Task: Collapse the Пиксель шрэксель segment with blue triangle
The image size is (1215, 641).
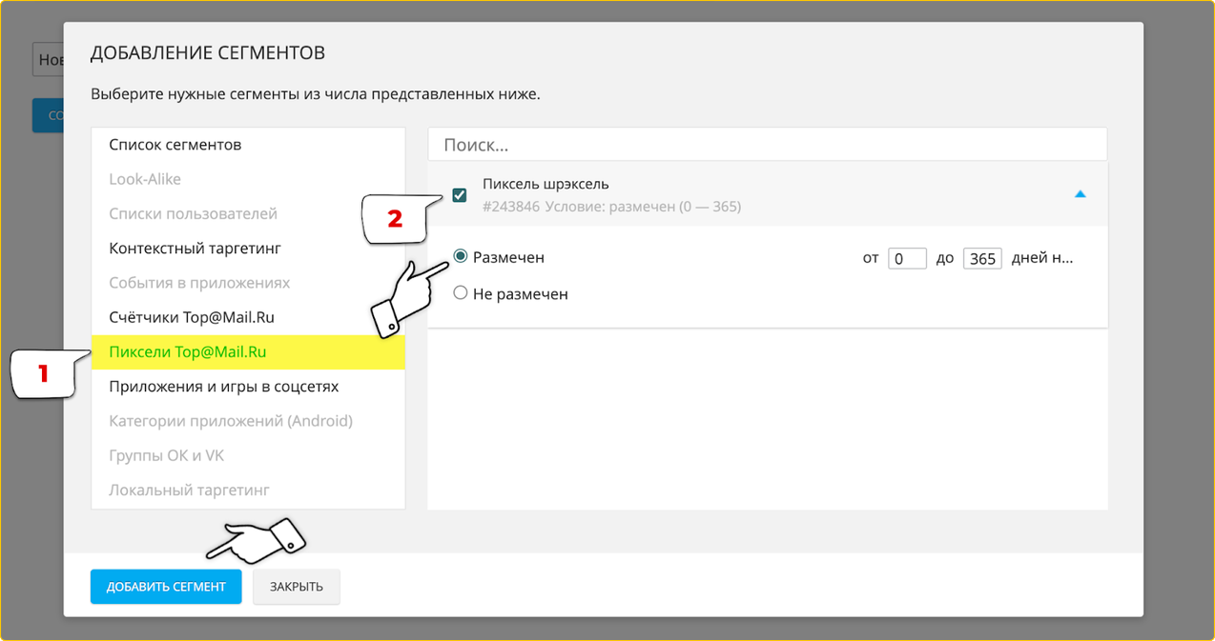Action: pos(1080,194)
